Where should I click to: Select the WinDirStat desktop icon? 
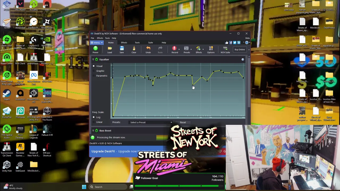click(20, 23)
